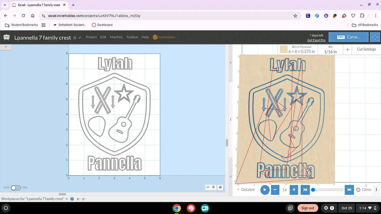Open the Project menu
381x214 pixels.
pyautogui.click(x=91, y=37)
